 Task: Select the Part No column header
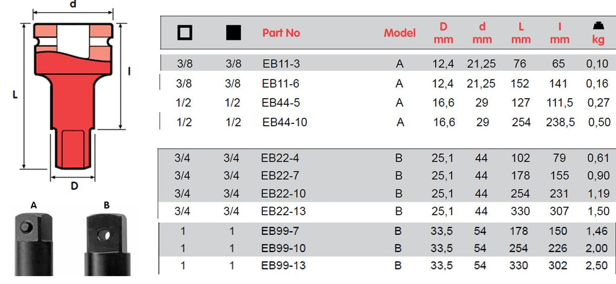point(281,33)
